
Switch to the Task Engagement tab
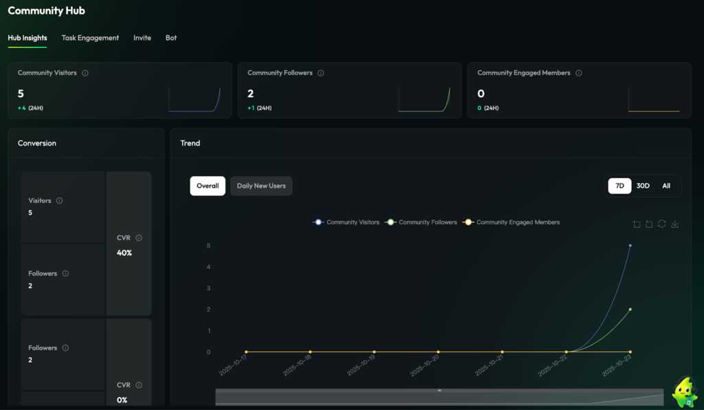90,38
